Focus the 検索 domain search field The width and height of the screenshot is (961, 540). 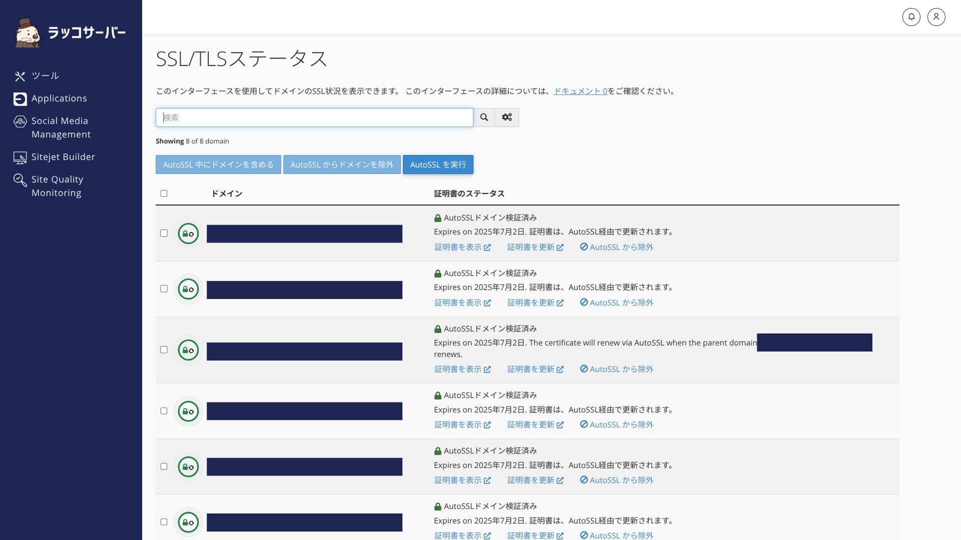(x=314, y=117)
